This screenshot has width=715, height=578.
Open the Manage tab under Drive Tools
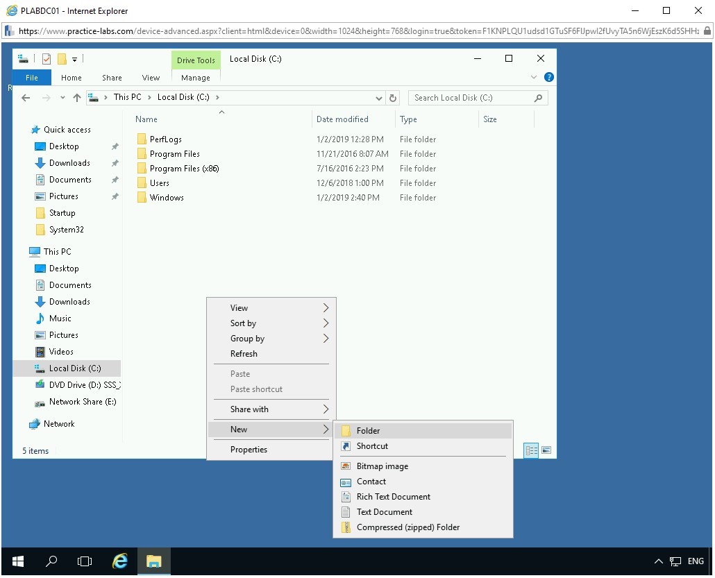196,78
